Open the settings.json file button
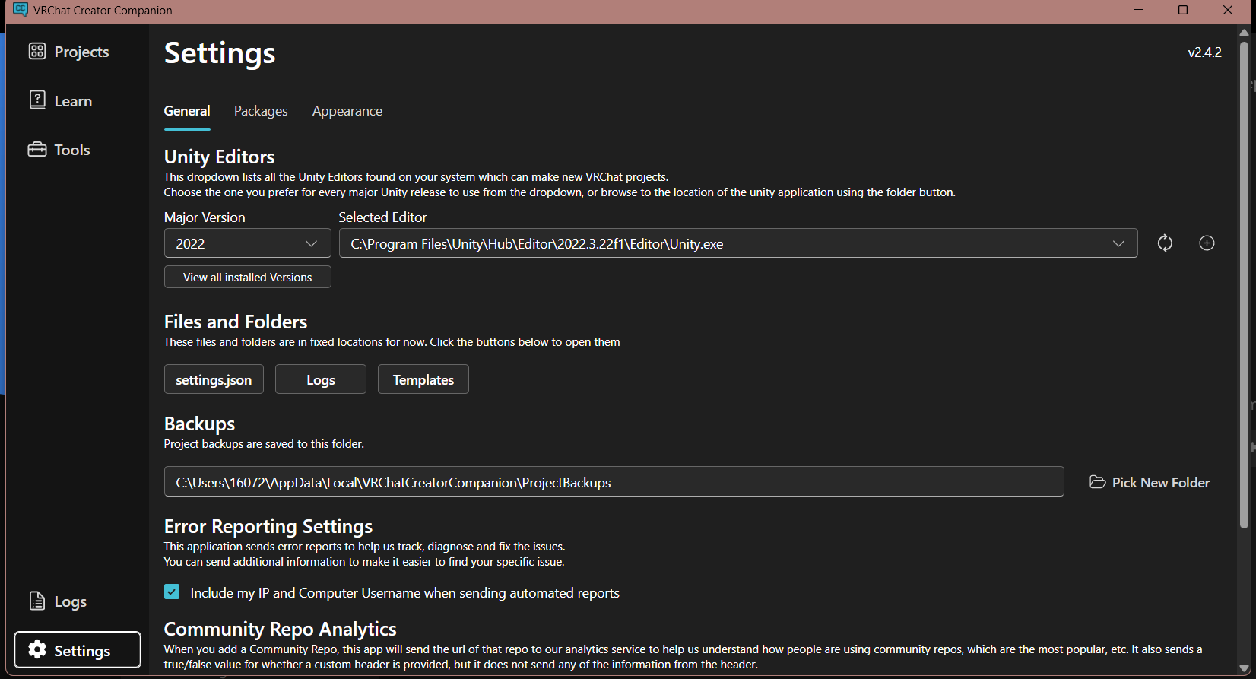The width and height of the screenshot is (1256, 679). (214, 380)
